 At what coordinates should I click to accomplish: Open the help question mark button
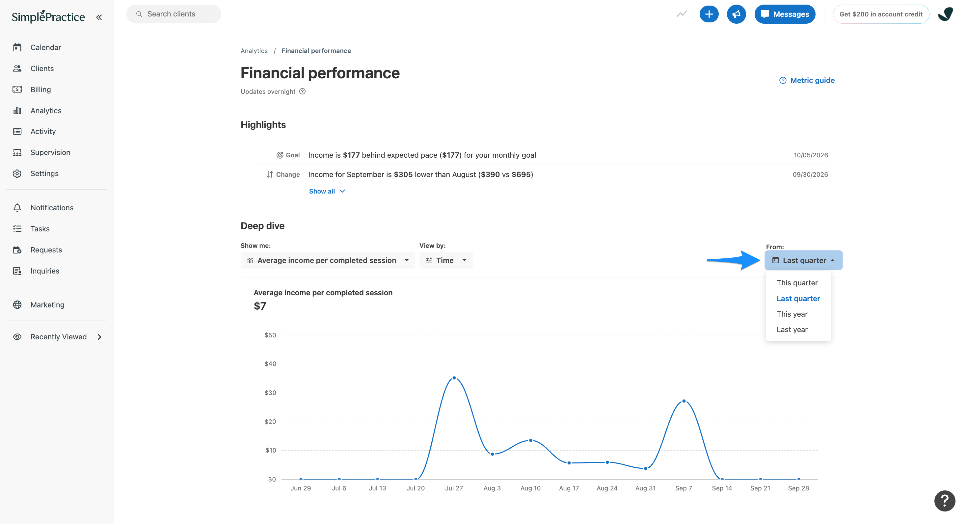coord(945,501)
